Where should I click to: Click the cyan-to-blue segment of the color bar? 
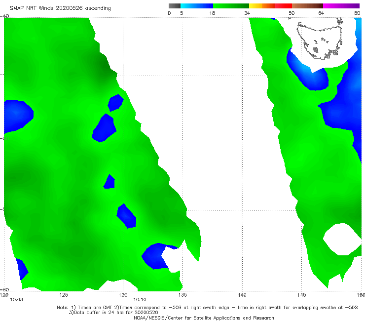point(197,6)
